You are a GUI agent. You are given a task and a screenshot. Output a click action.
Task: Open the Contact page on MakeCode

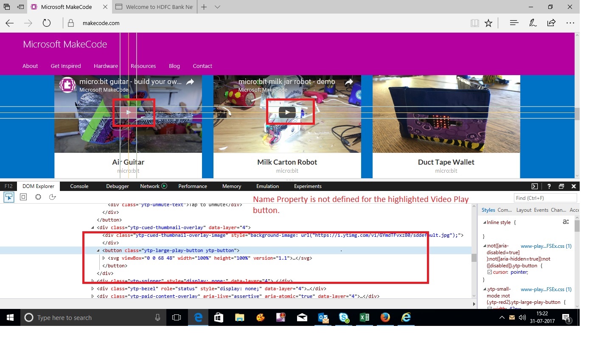(202, 66)
